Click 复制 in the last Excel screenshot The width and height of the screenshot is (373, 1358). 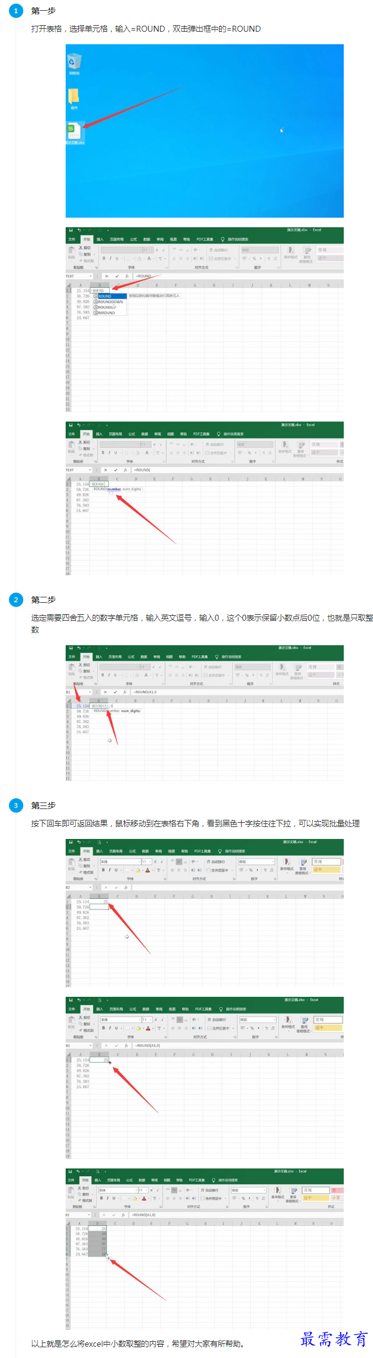85,1194
